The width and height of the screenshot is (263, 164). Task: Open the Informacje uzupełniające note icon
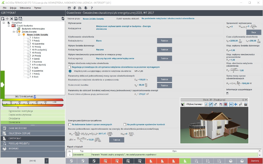227,93
